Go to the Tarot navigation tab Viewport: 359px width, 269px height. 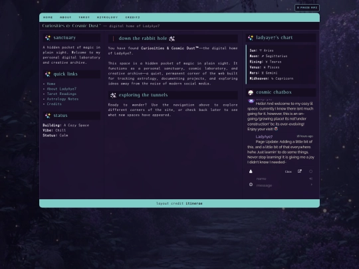[84, 17]
